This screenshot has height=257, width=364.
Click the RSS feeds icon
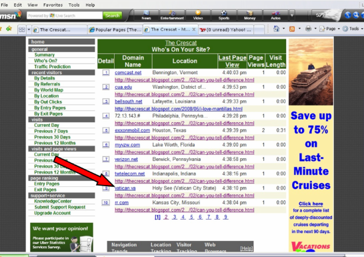(292, 29)
